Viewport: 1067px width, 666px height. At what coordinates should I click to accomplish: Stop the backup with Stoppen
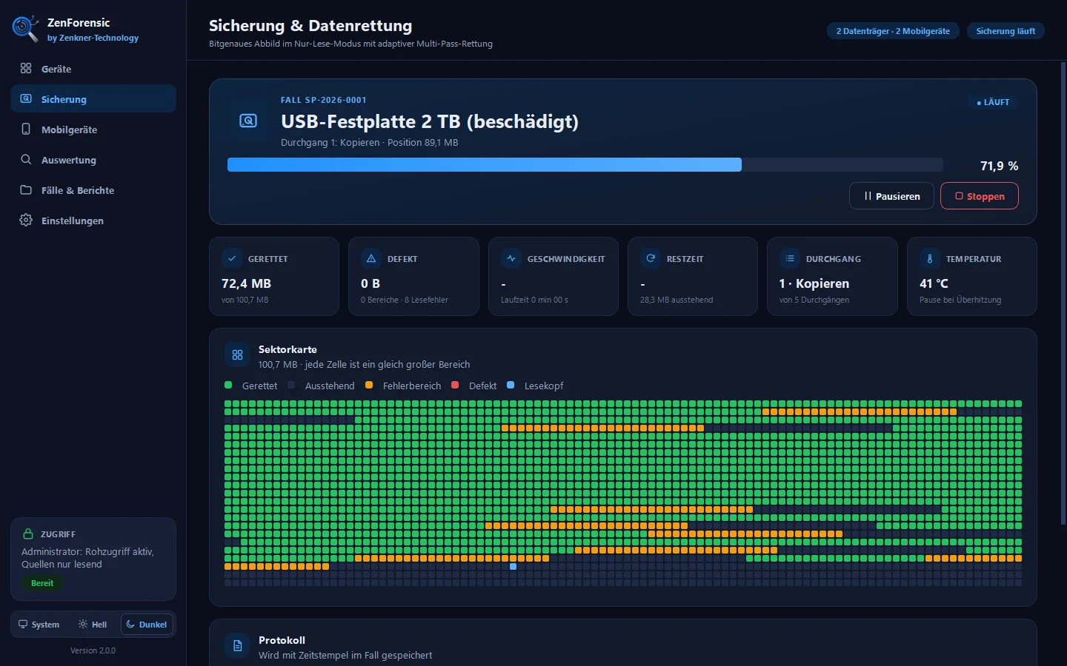[980, 196]
